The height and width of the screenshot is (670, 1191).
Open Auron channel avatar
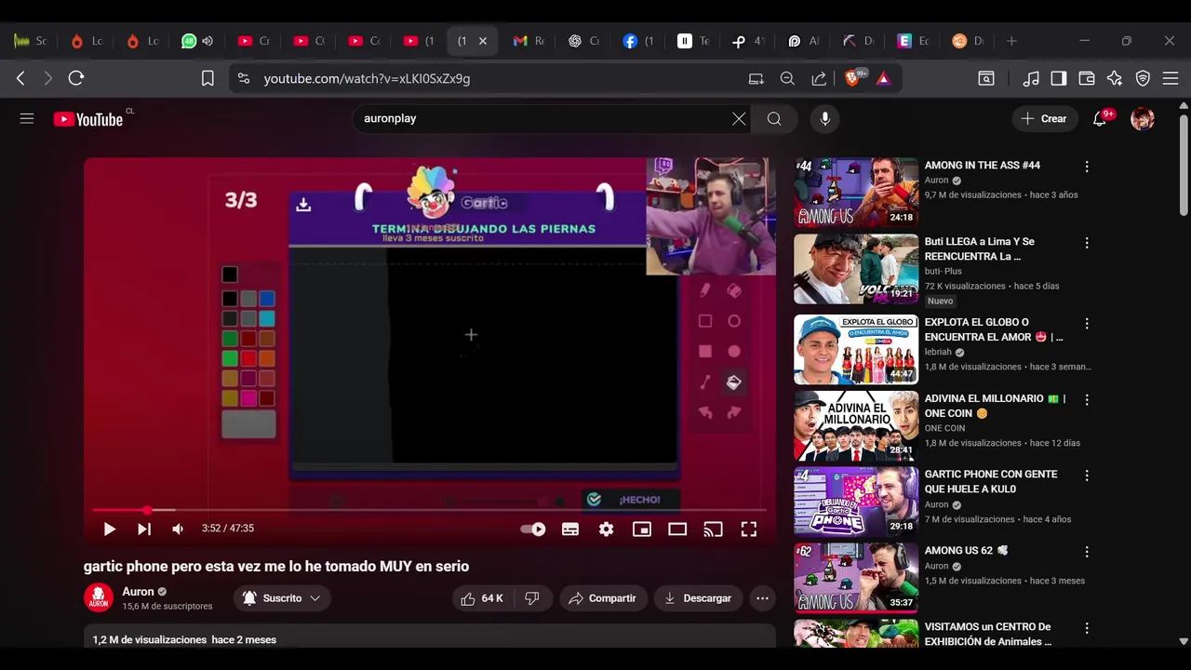[x=99, y=598]
